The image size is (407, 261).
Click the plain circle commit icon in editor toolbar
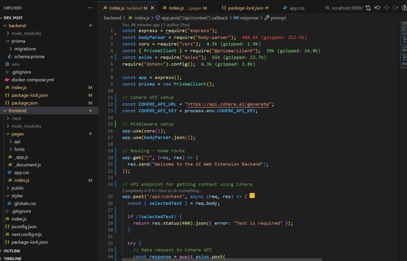click(x=386, y=8)
